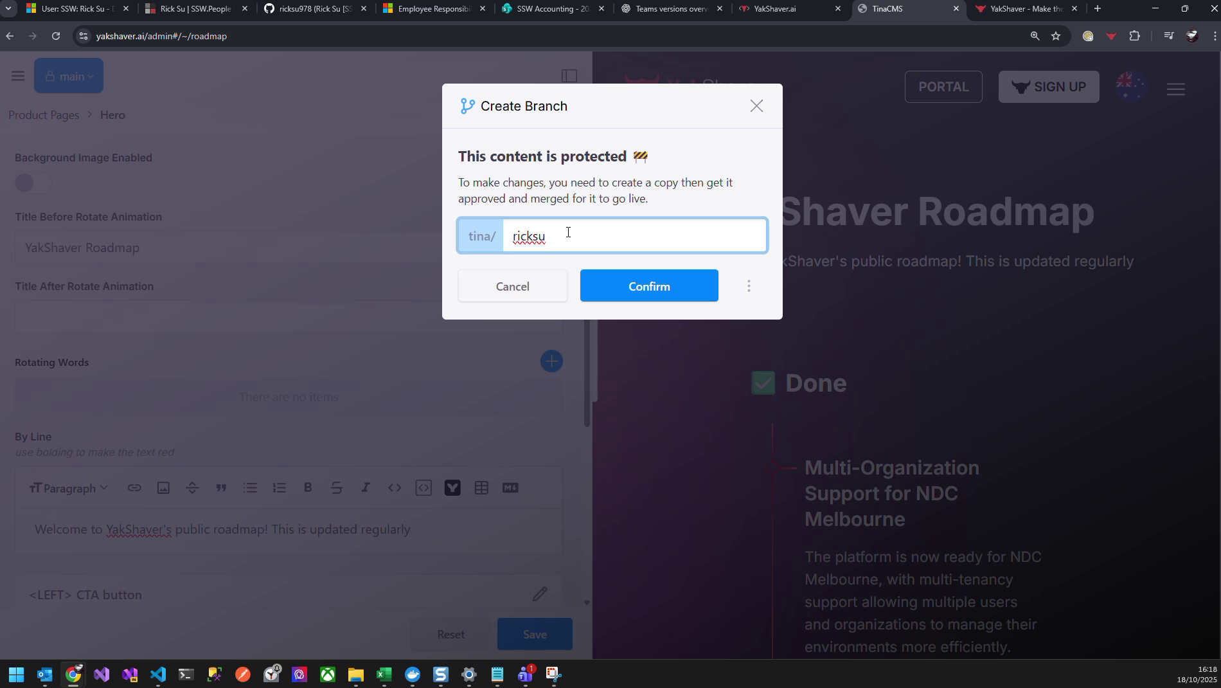Confirm the branch creation
This screenshot has width=1221, height=688.
click(x=649, y=286)
